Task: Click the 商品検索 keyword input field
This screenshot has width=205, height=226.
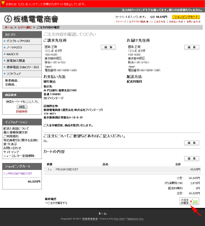Action: (22, 102)
